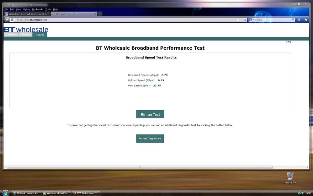Screen dimensions: 313x196
Task: Select the download speed value 0.78
Action: [x=164, y=75]
